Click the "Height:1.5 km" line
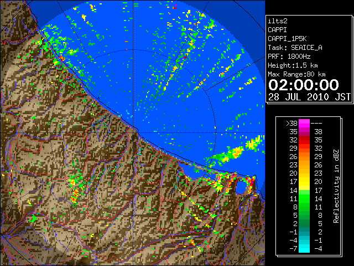The image size is (354, 266). click(x=293, y=65)
